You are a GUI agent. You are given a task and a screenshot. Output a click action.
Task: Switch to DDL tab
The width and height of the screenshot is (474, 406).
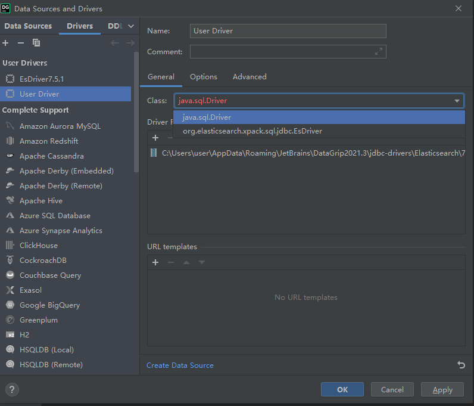(115, 26)
